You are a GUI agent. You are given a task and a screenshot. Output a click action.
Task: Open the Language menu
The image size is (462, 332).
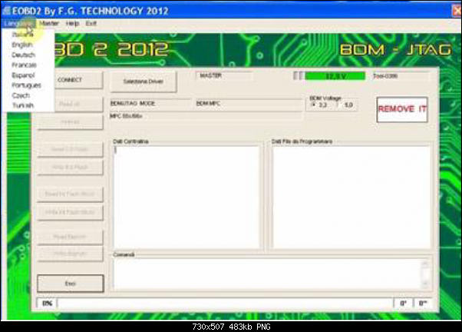click(x=19, y=23)
